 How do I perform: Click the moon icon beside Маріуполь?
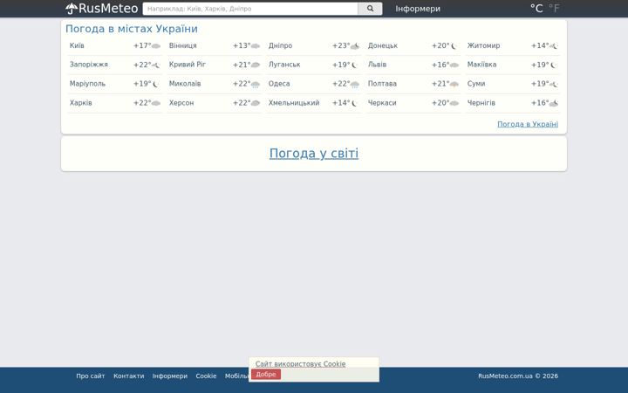156,84
